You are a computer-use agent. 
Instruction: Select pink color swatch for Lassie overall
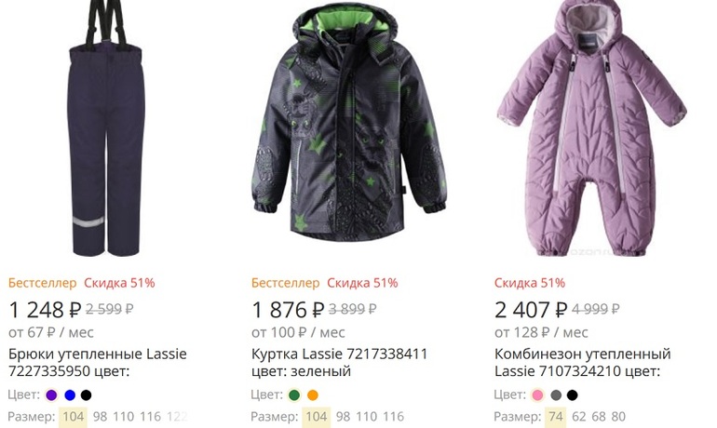[538, 395]
